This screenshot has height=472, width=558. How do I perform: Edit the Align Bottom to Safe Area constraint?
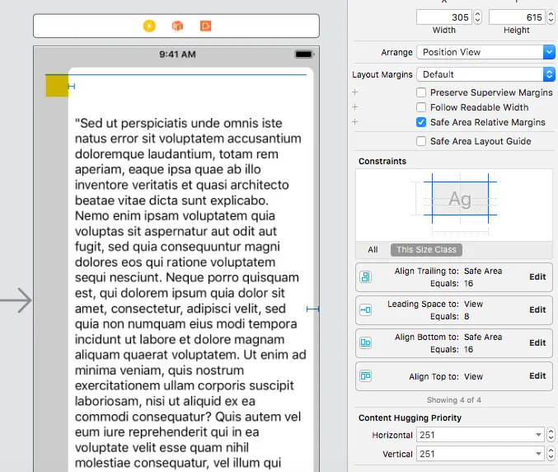(x=537, y=342)
